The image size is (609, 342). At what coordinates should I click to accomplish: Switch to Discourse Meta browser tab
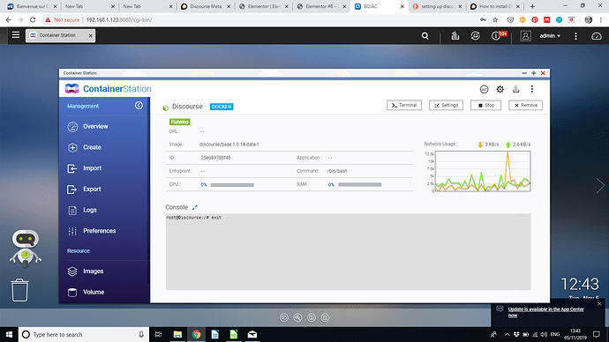206,6
